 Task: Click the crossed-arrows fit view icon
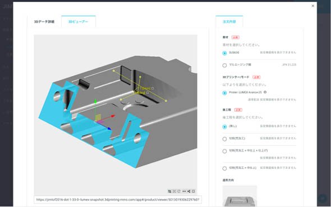point(174,191)
